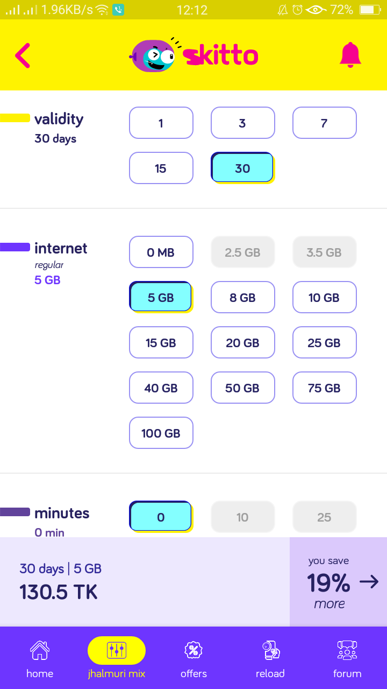Go to home via house icon
The image size is (387, 689).
40,650
